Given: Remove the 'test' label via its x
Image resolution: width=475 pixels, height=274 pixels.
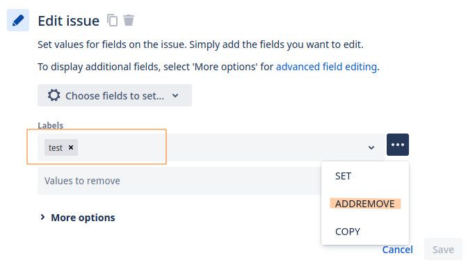Looking at the screenshot, I should pyautogui.click(x=71, y=147).
